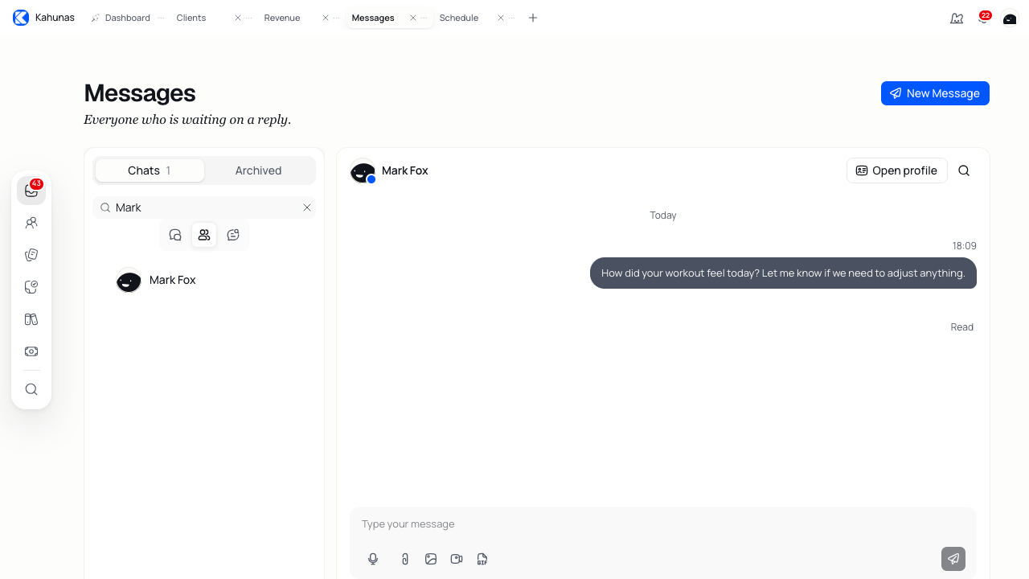Open the inbox icon with 43 badge
Image resolution: width=1029 pixels, height=579 pixels.
(31, 191)
